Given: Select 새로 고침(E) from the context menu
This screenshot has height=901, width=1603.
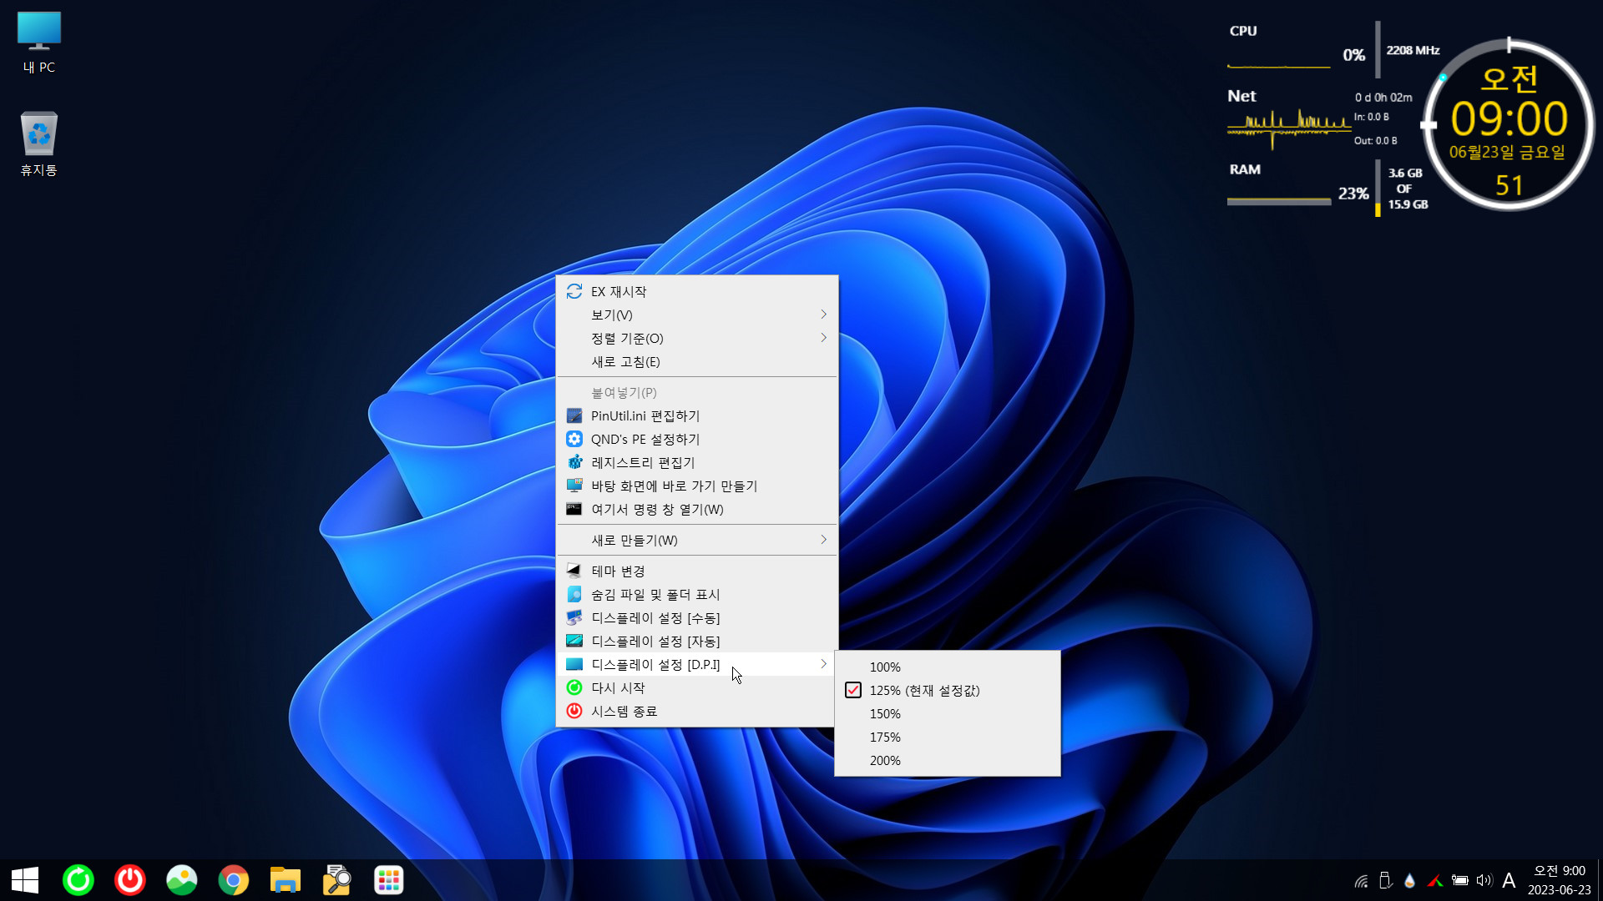Looking at the screenshot, I should 697,361.
